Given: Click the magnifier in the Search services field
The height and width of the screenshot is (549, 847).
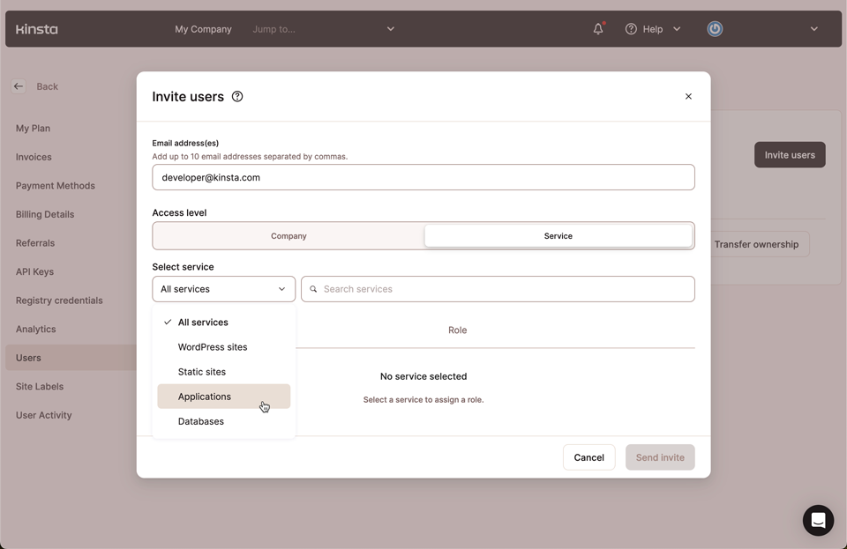Looking at the screenshot, I should (x=313, y=288).
